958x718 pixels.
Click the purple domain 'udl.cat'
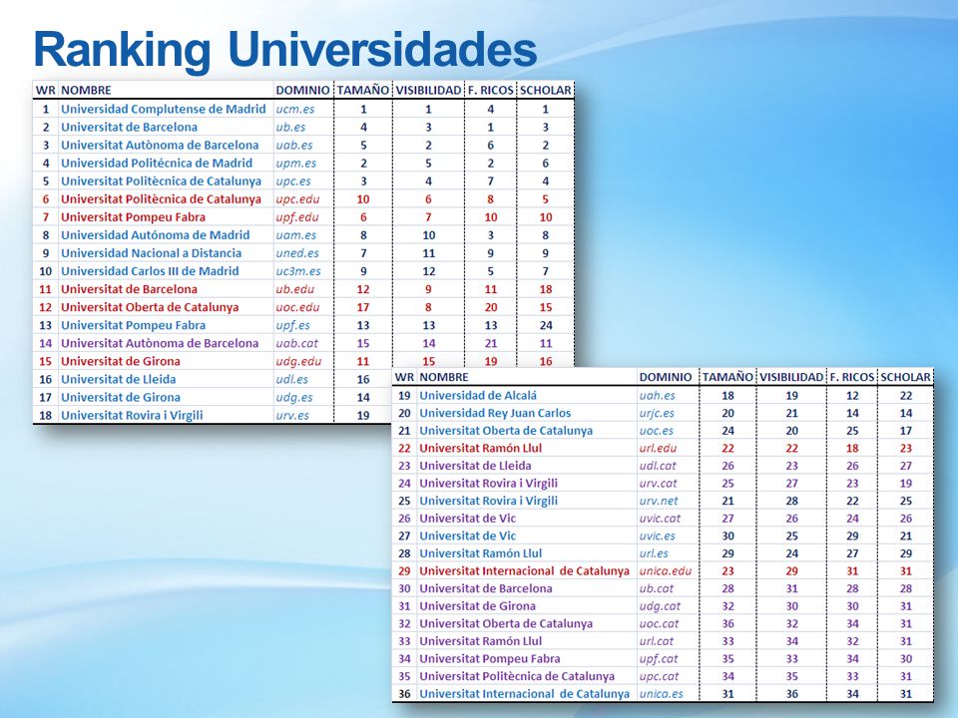(658, 466)
